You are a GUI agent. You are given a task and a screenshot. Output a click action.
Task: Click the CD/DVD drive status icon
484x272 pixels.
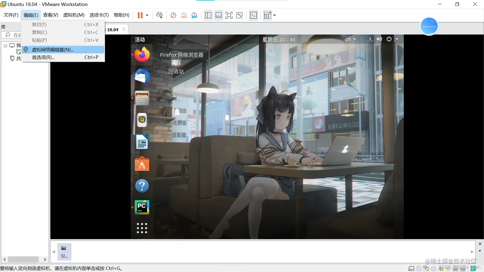click(x=419, y=268)
